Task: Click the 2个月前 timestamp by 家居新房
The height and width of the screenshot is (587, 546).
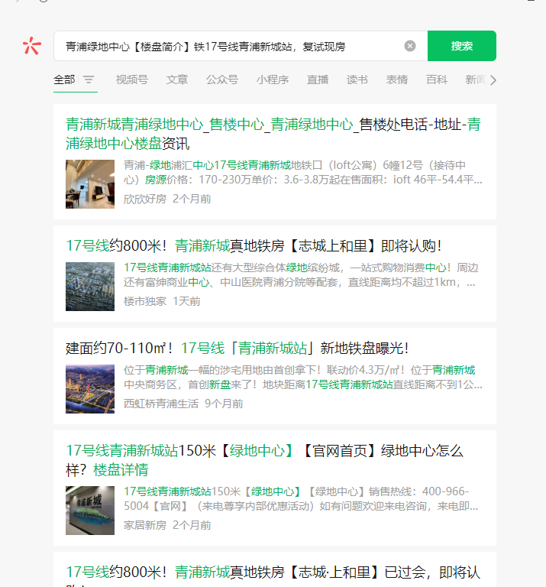Action: (192, 525)
